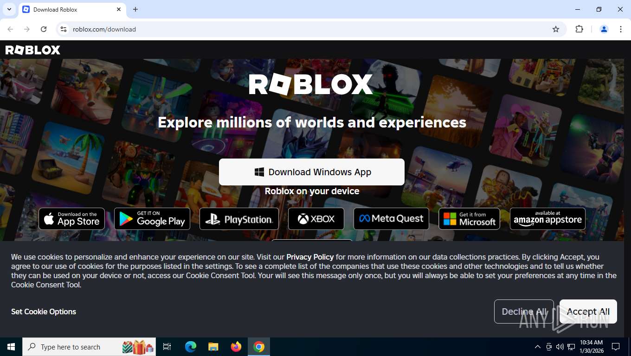Click the Roblox on your device text
The width and height of the screenshot is (631, 356).
click(x=312, y=191)
